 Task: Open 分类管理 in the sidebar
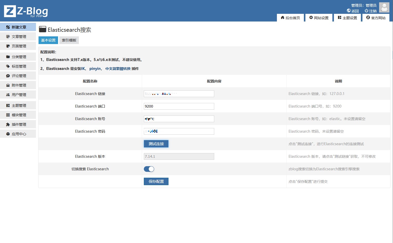(x=18, y=57)
